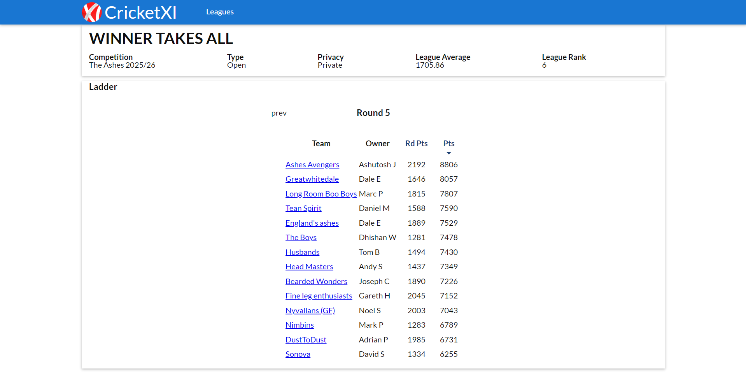Open the Sonova team page
746x379 pixels.
pyautogui.click(x=298, y=354)
